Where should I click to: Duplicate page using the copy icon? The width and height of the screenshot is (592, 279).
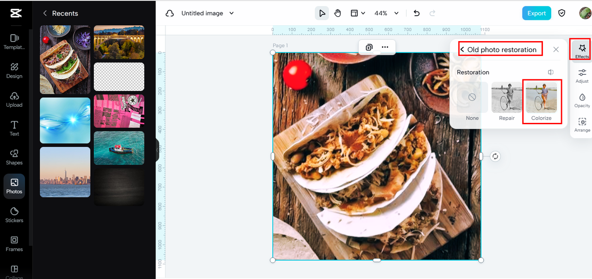tap(369, 47)
